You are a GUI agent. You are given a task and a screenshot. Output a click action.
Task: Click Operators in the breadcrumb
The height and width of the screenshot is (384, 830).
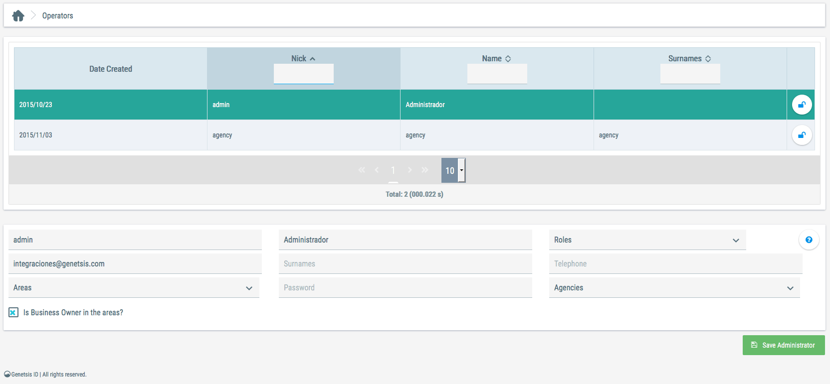(x=57, y=16)
